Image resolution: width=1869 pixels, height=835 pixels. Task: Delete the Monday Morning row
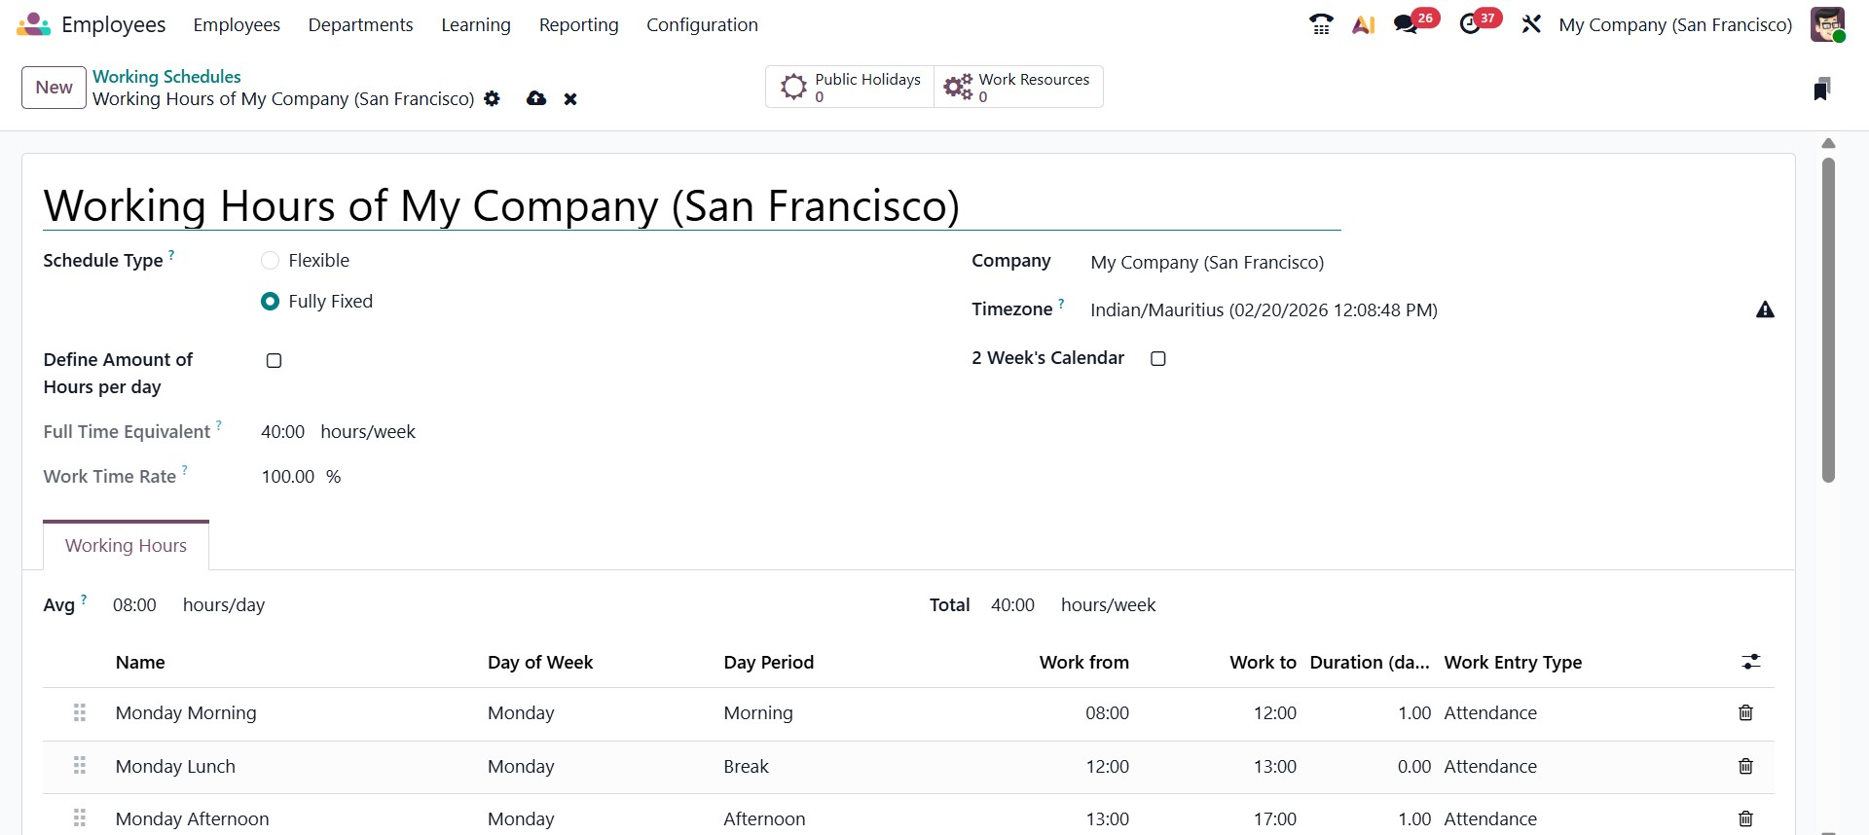1745,713
